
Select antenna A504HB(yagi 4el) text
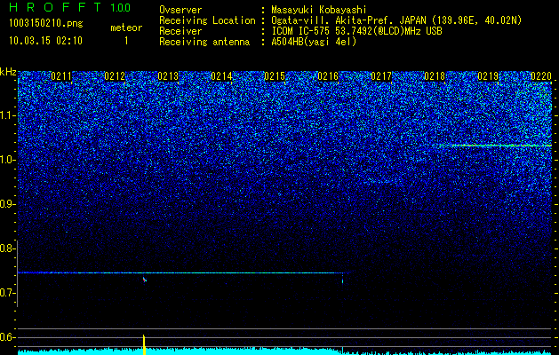(x=314, y=42)
